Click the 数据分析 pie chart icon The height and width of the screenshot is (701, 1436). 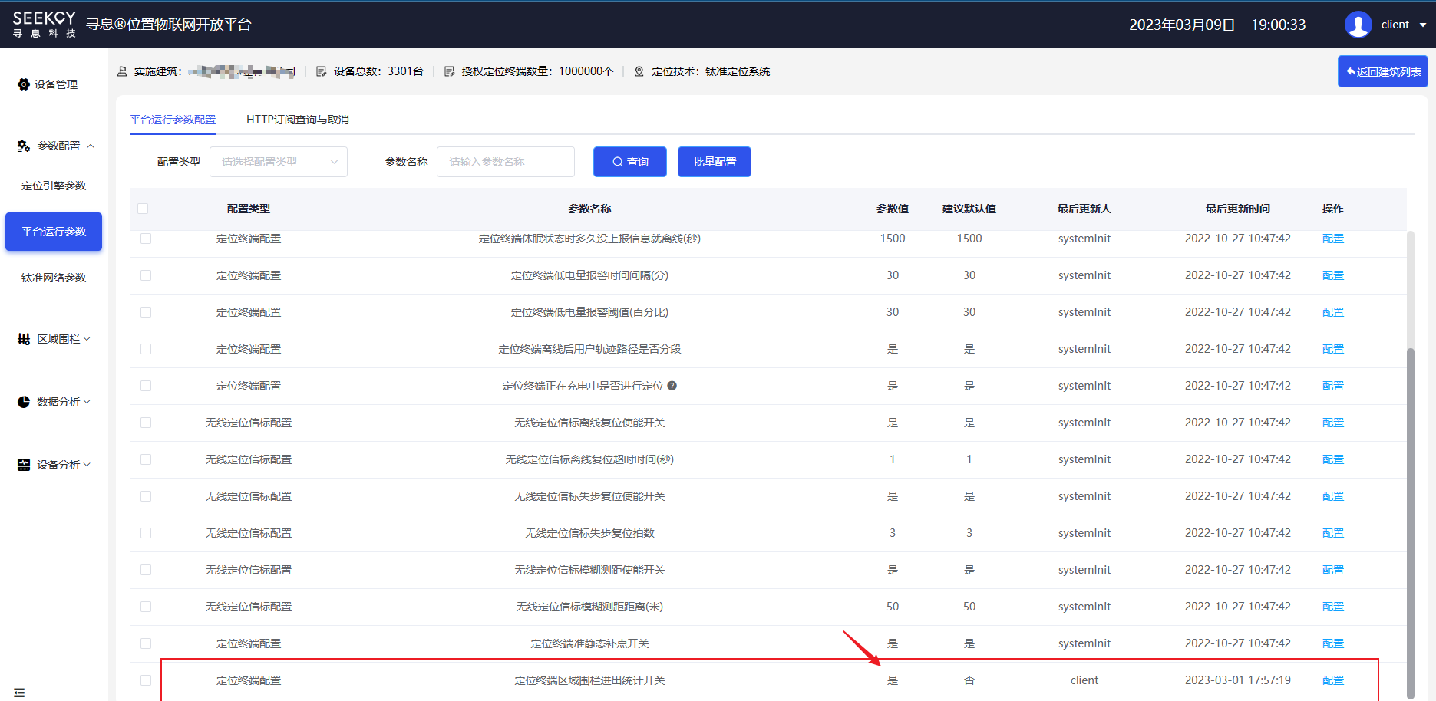tap(24, 402)
